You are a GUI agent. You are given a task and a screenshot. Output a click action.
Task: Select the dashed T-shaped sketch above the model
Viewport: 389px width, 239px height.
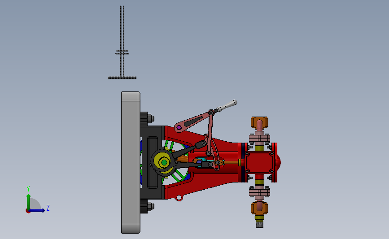point(122,42)
